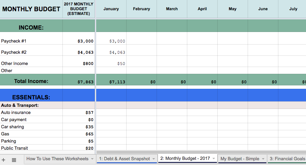Expand the Debt & Asset Snapshot tab menu arrow
Viewport: 306px width, 165px height.
(x=154, y=159)
